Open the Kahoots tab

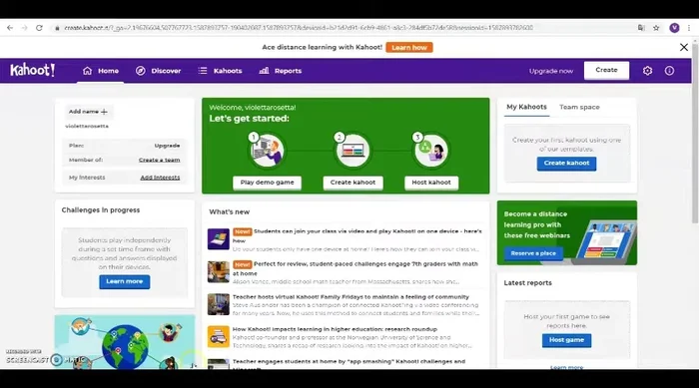pyautogui.click(x=221, y=71)
